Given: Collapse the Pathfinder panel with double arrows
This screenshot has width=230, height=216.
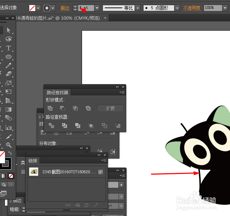Looking at the screenshot, I should [x=117, y=87].
